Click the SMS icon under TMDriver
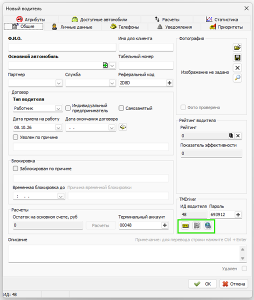The width and height of the screenshot is (254, 300). [x=185, y=226]
